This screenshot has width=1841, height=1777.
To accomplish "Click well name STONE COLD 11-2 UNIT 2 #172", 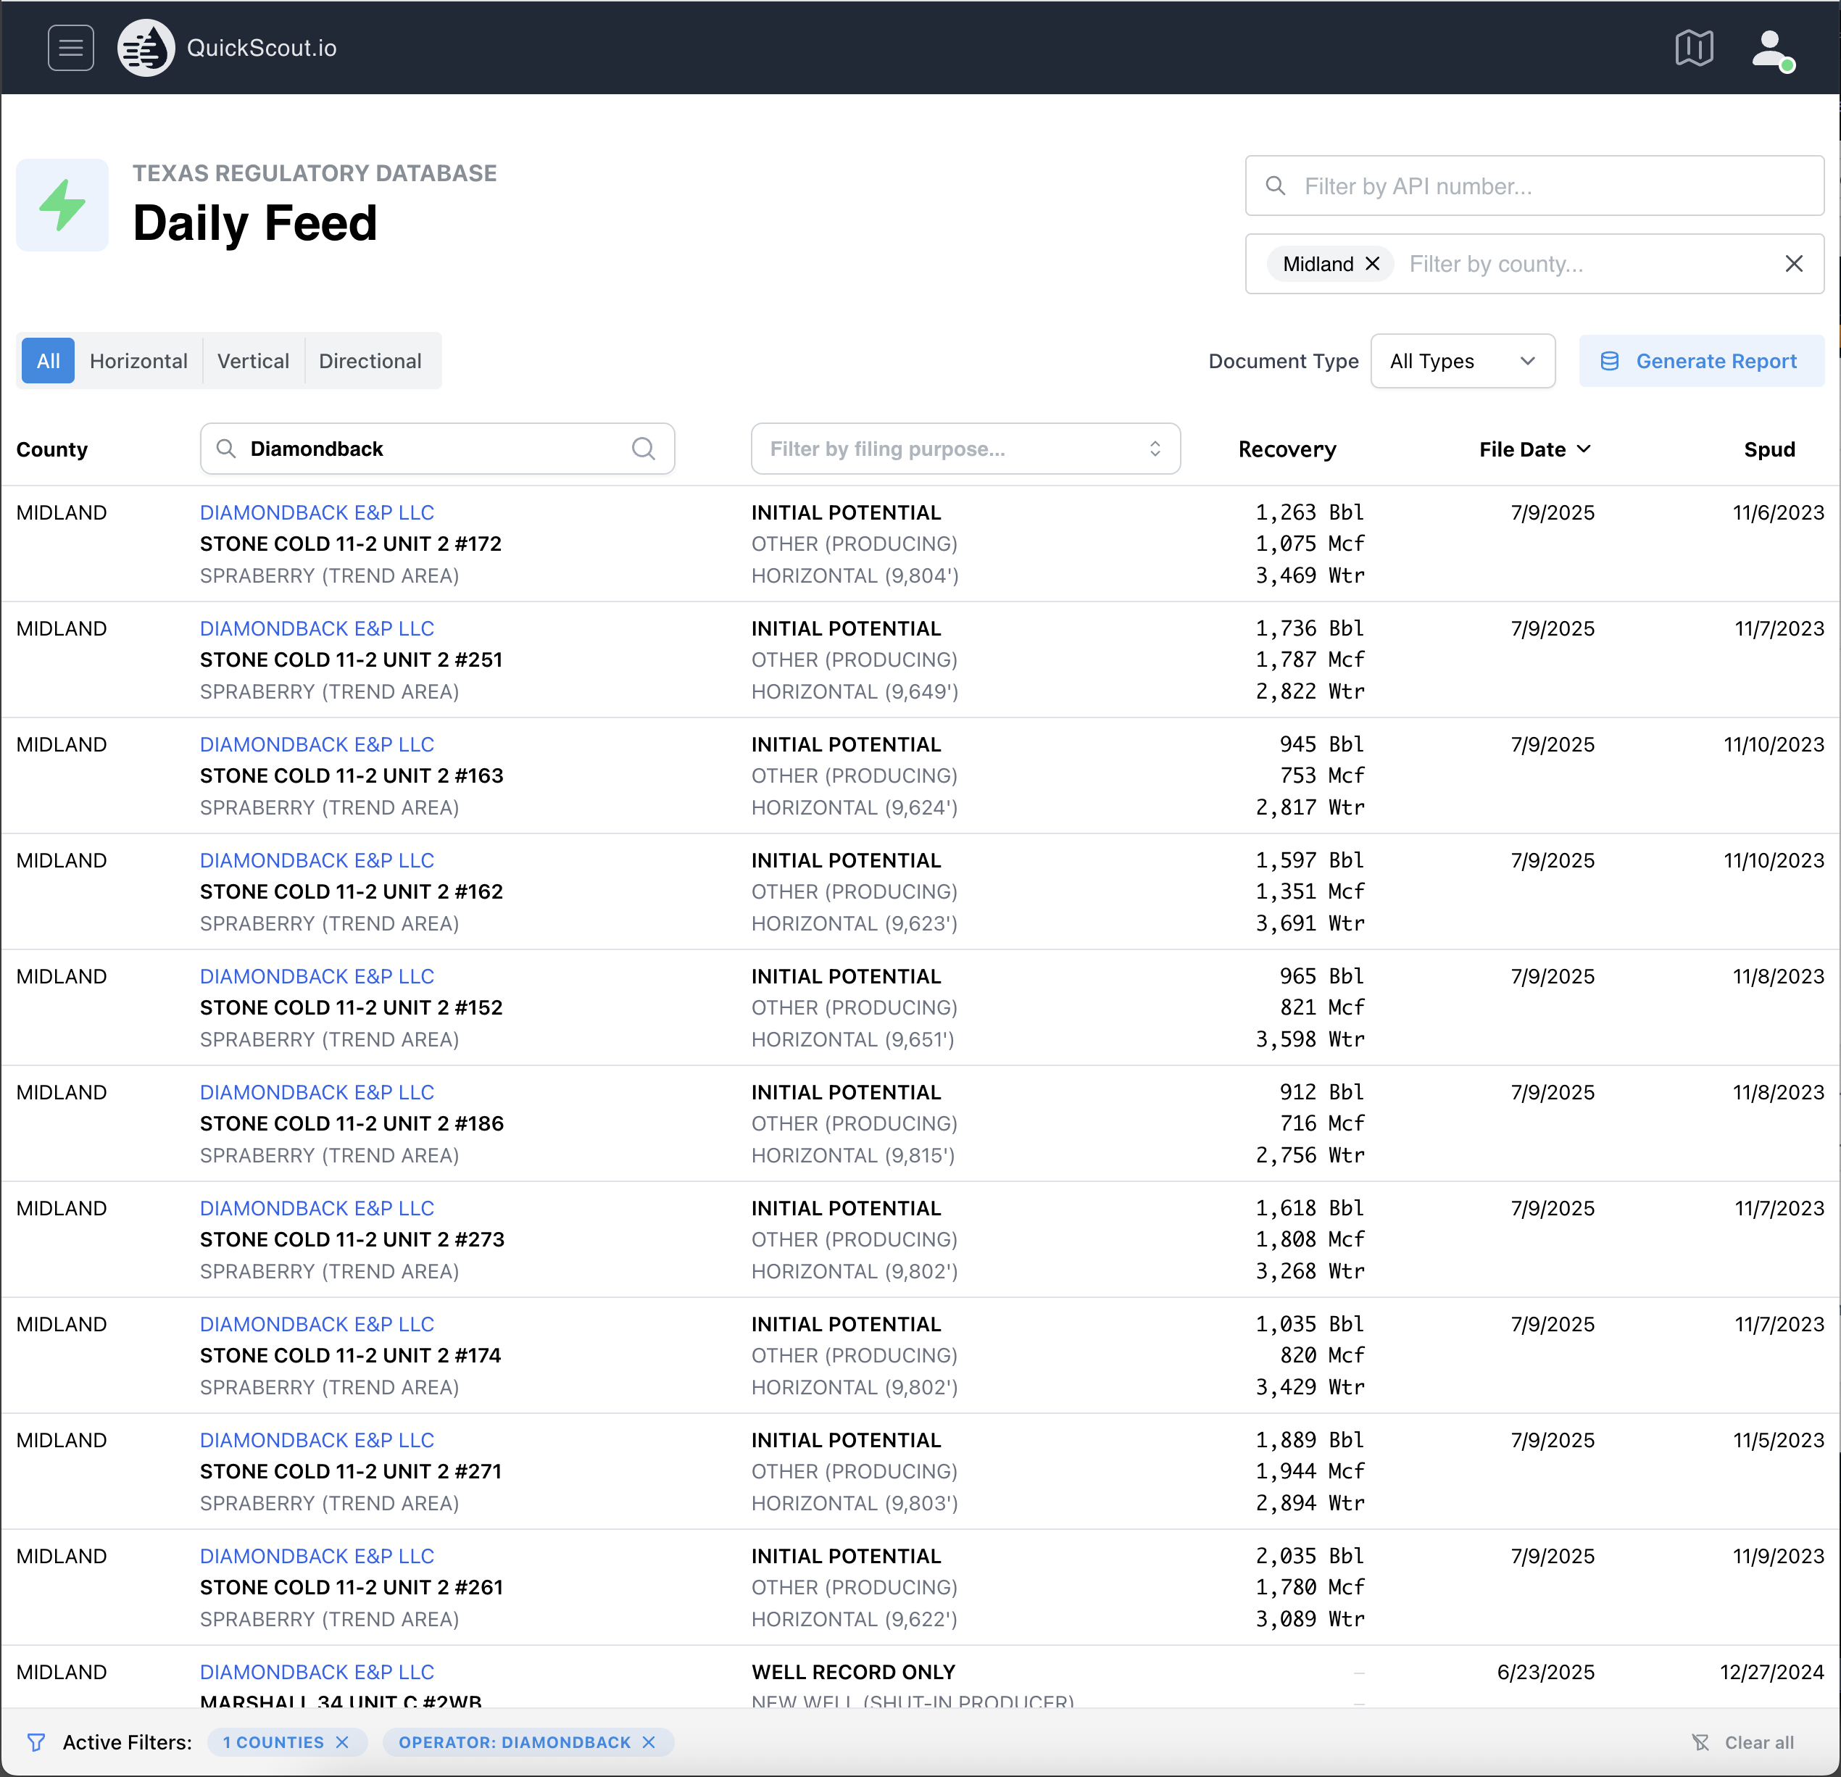I will click(x=350, y=544).
